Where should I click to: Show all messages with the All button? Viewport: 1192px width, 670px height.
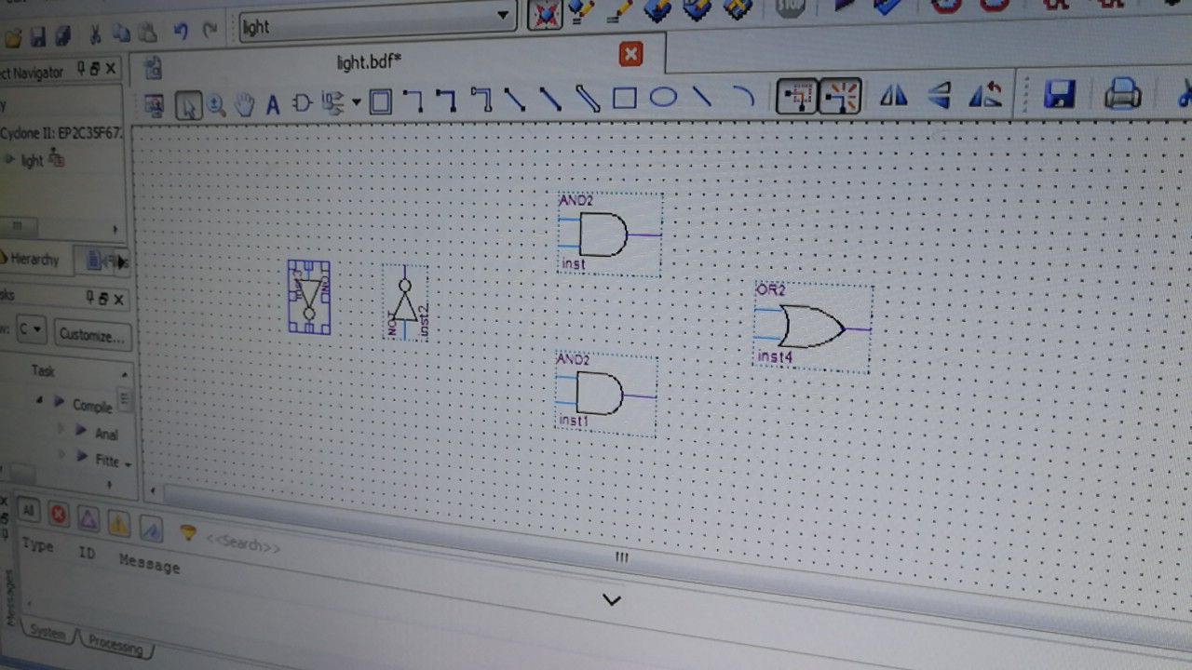pyautogui.click(x=28, y=510)
